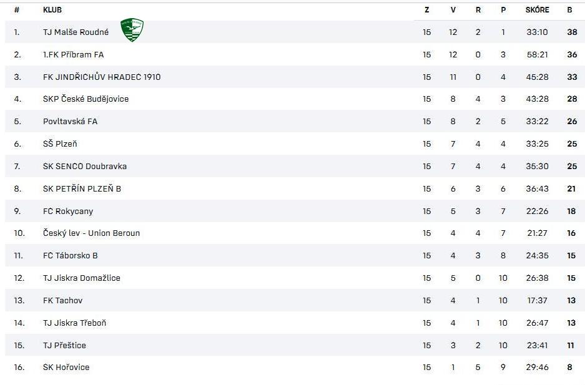Screen dimensions: 585x385
Task: Click FK Tachov team name
Action: coord(62,300)
